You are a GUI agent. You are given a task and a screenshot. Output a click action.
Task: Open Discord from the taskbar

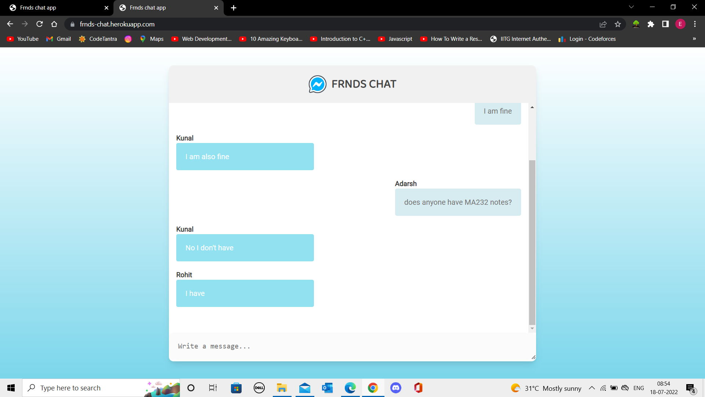pyautogui.click(x=396, y=388)
